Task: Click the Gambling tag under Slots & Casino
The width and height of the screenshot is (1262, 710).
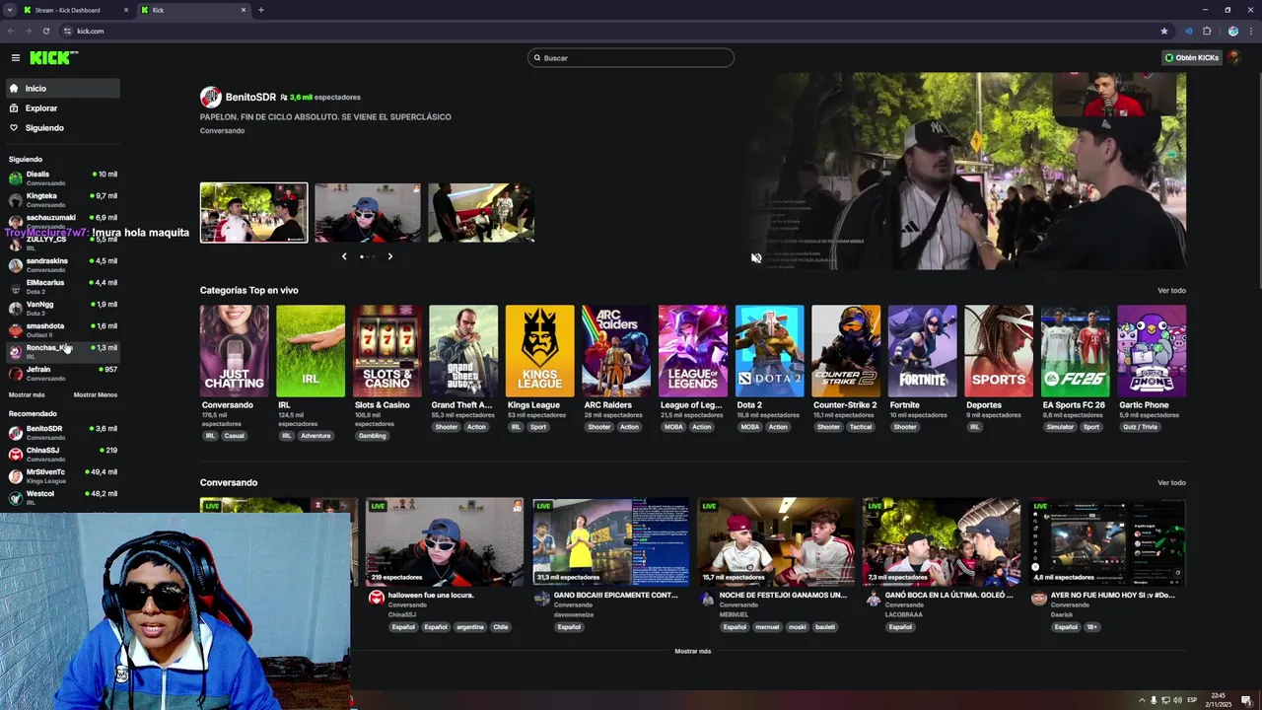Action: pyautogui.click(x=373, y=436)
